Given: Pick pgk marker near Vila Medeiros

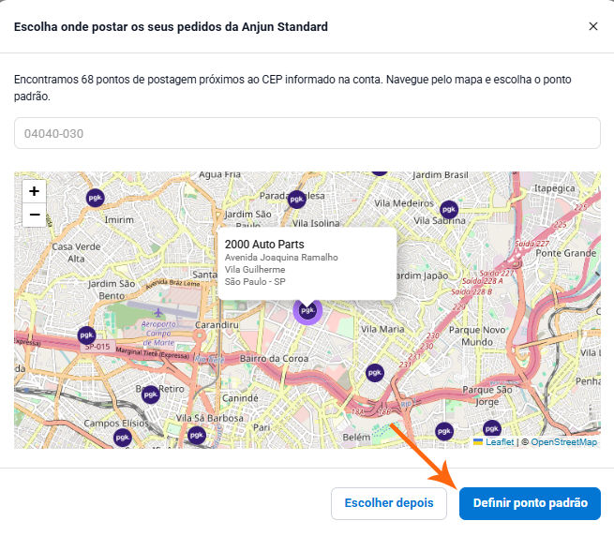Looking at the screenshot, I should pyautogui.click(x=449, y=212).
